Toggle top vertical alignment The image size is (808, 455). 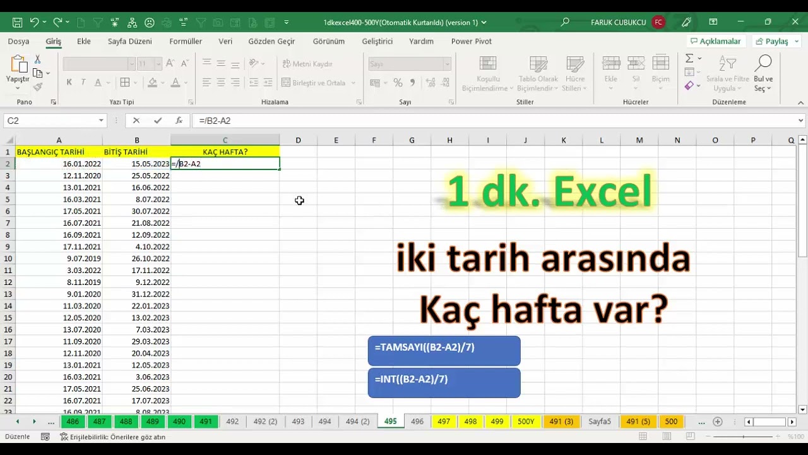[x=206, y=63]
